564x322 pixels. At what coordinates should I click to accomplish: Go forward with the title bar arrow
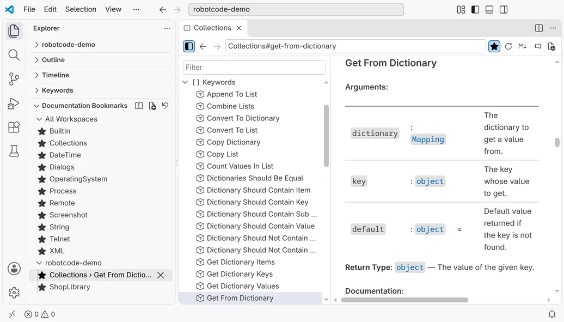pyautogui.click(x=177, y=10)
